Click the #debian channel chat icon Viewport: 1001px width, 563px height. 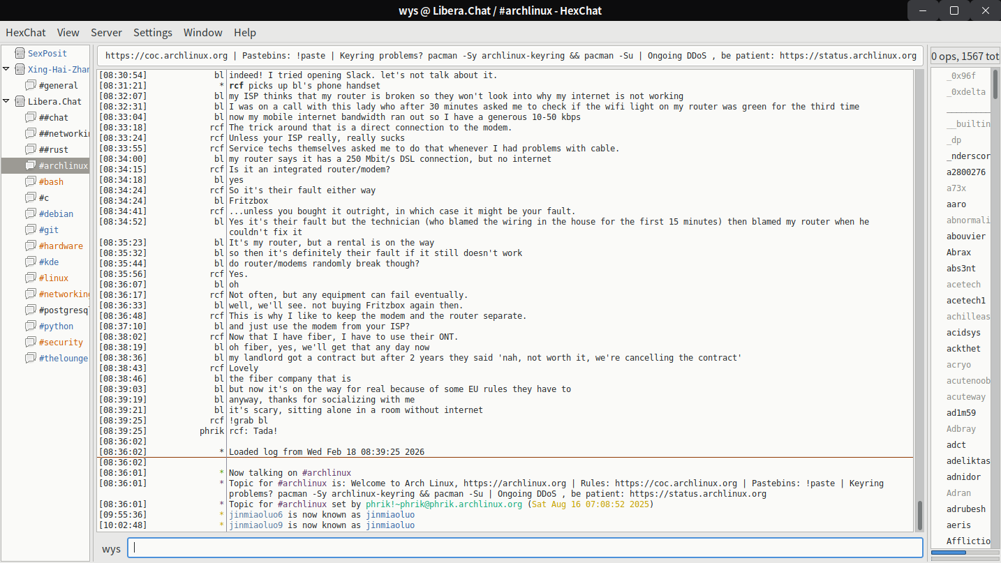click(x=31, y=213)
